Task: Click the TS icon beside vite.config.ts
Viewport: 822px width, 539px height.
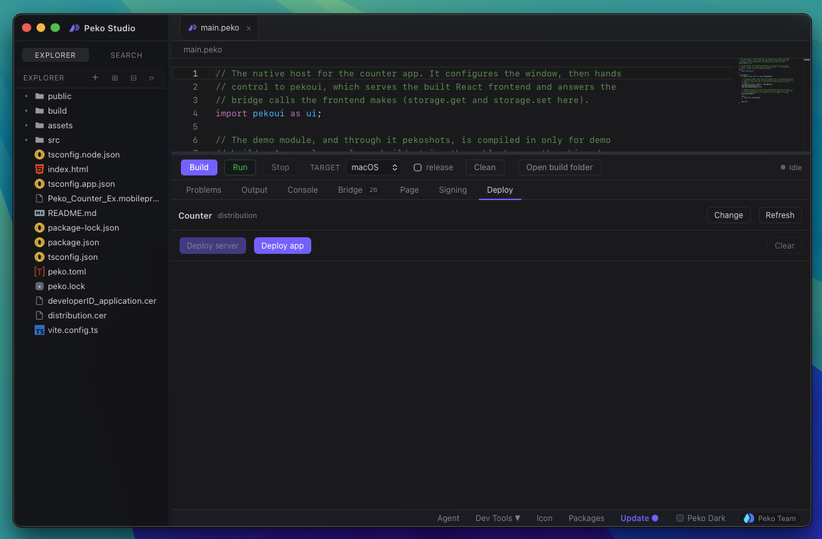Action: coord(39,330)
